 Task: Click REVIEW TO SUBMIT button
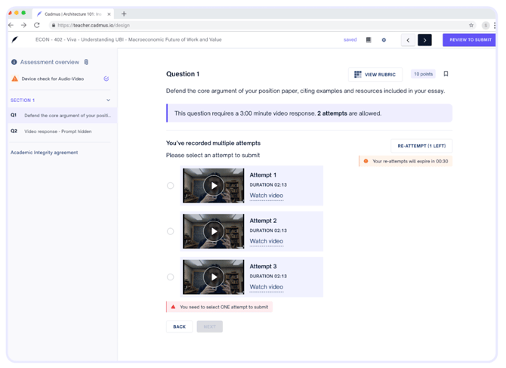(471, 40)
